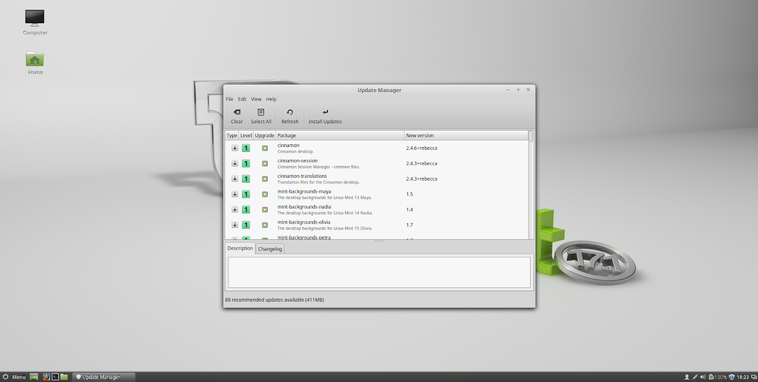The width and height of the screenshot is (758, 382).
Task: Select the mint-backgrounds-olivia package name
Action: coord(304,222)
